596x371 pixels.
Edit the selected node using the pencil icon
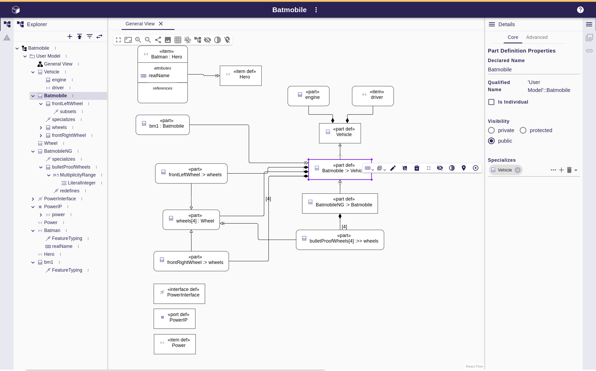pyautogui.click(x=393, y=168)
